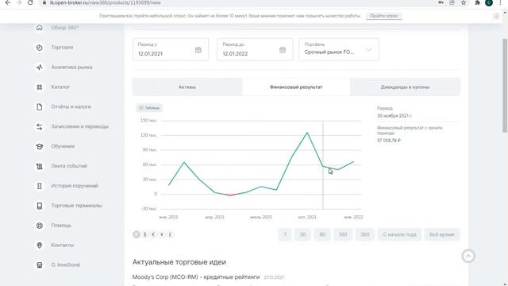Select the dollar currency option
Viewport: 508px width, 286px height.
click(144, 234)
